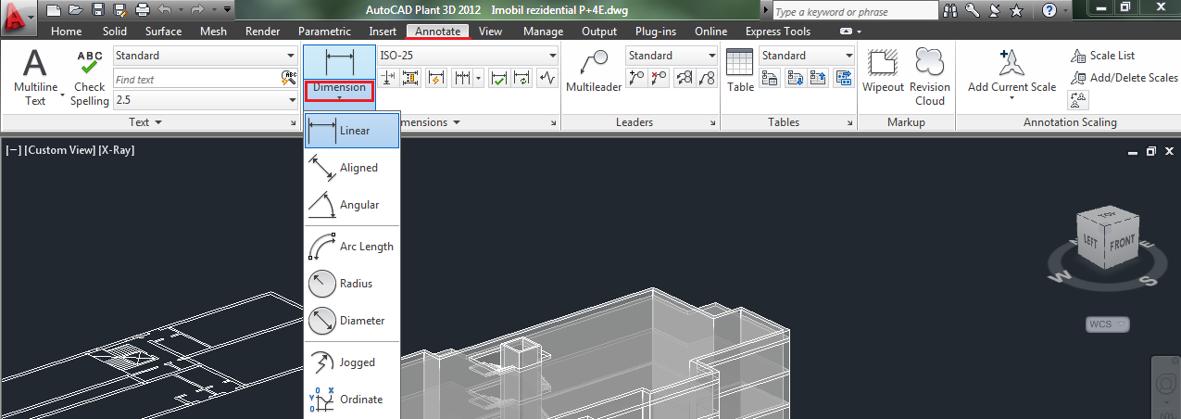1181x419 pixels.
Task: Click Upload to Source icon in Tables panel
Action: (x=817, y=78)
